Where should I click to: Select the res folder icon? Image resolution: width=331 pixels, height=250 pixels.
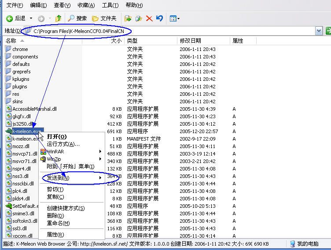pos(8,94)
